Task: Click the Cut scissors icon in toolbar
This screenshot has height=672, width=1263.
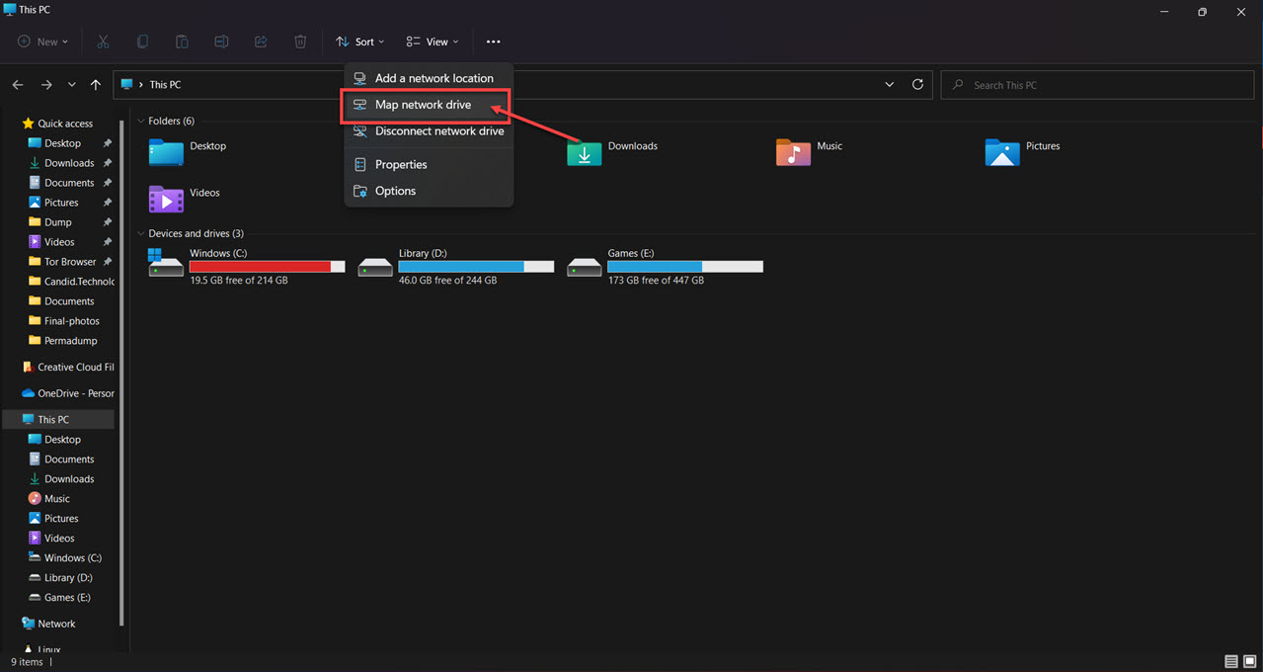Action: tap(103, 42)
